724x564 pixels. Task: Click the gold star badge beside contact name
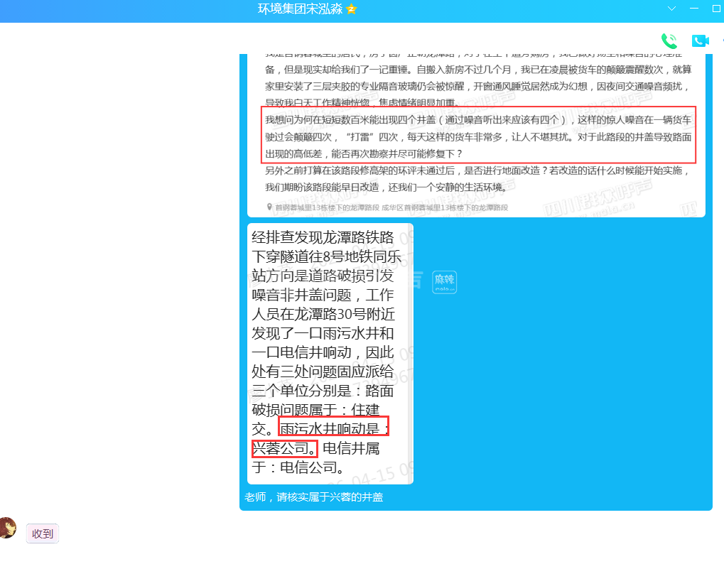[x=351, y=9]
